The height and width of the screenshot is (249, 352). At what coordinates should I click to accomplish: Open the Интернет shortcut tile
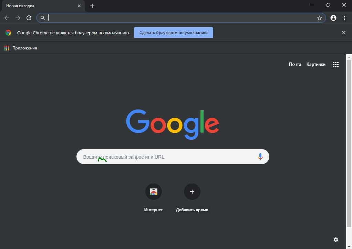coord(154,192)
